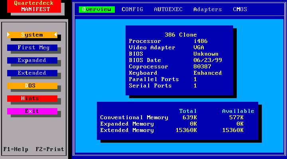Viewport: 287px width, 159px height.
Task: Click the Keyboard value Enhanced
Action: point(208,73)
